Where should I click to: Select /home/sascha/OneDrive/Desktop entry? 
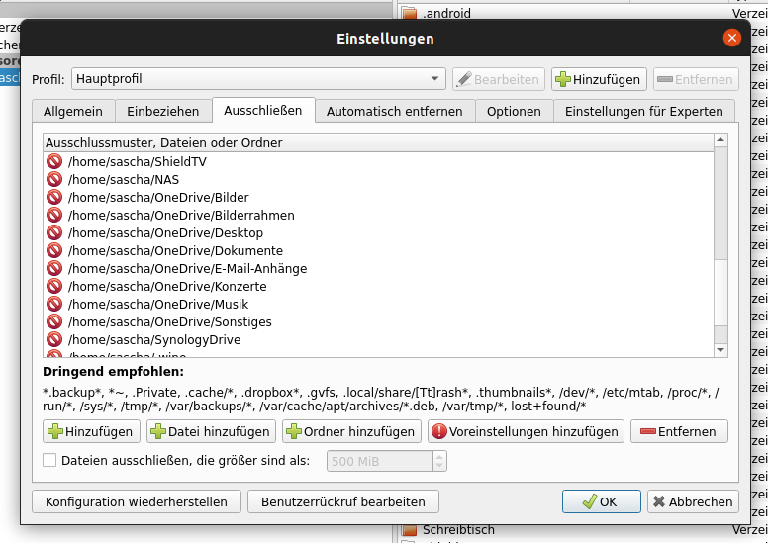tap(378, 232)
